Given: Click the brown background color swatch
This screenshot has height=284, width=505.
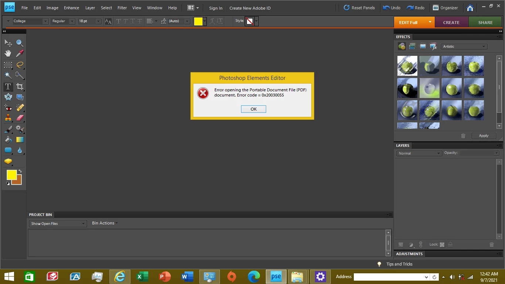Looking at the screenshot, I should [18, 181].
